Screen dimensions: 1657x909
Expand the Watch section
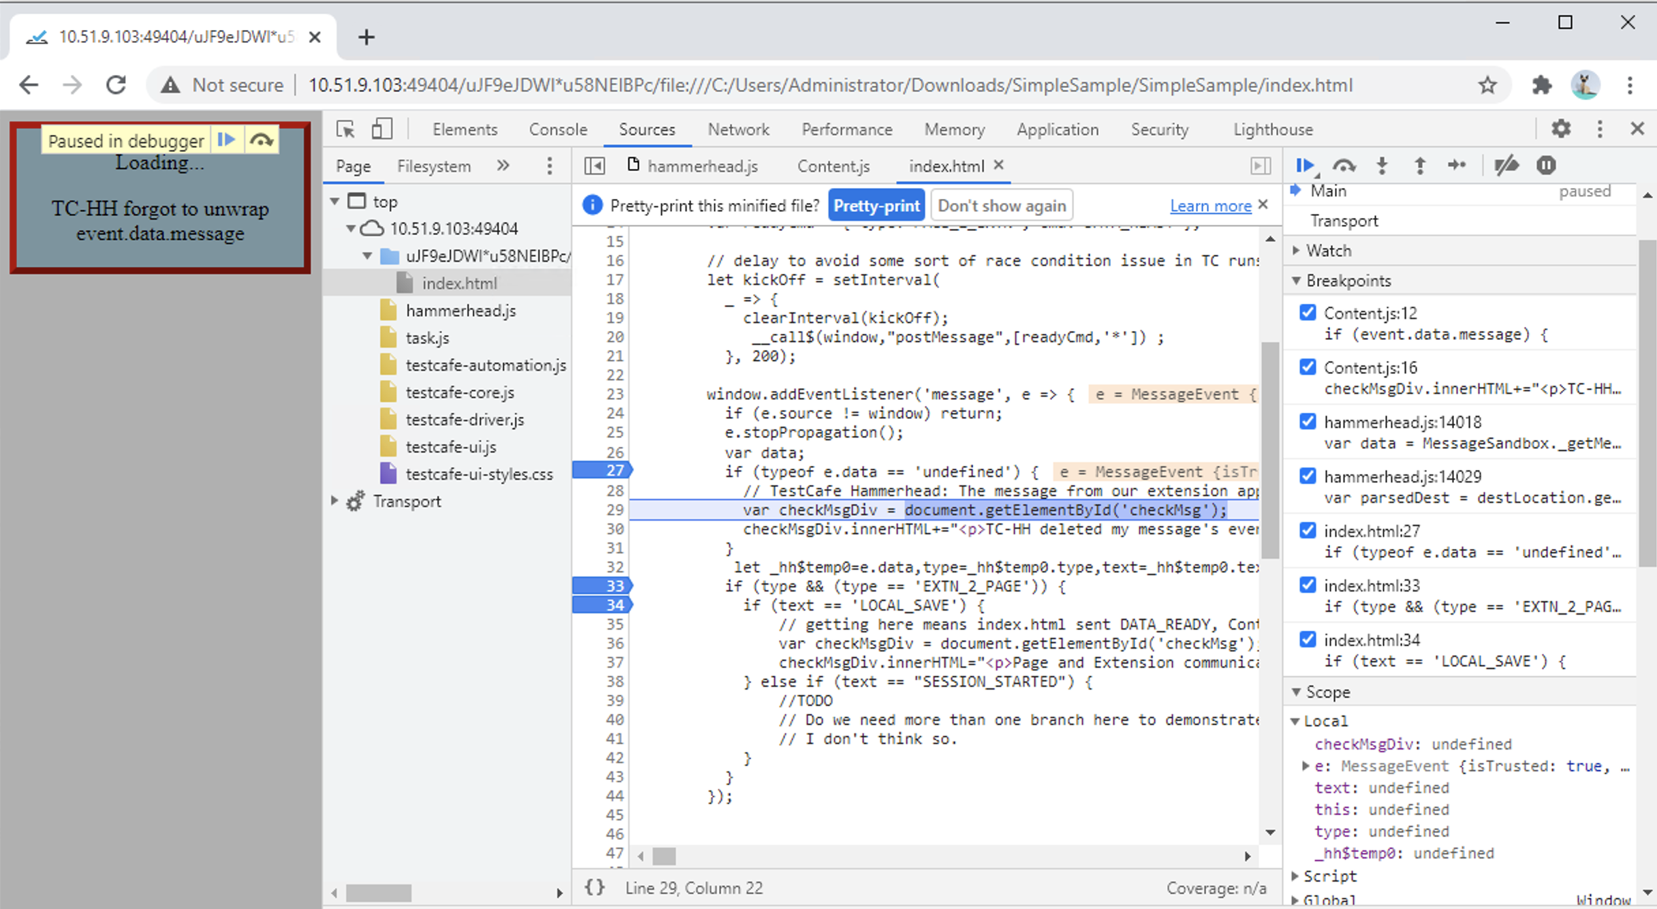pyautogui.click(x=1297, y=250)
